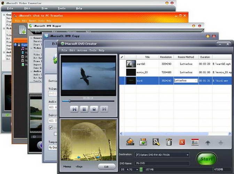Image resolution: width=234 pixels, height=174 pixels.
Task: Open the Tools menu in DVD Creator
Action: 93,50
